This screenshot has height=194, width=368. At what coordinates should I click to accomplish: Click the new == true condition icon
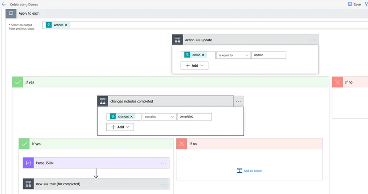[29, 184]
